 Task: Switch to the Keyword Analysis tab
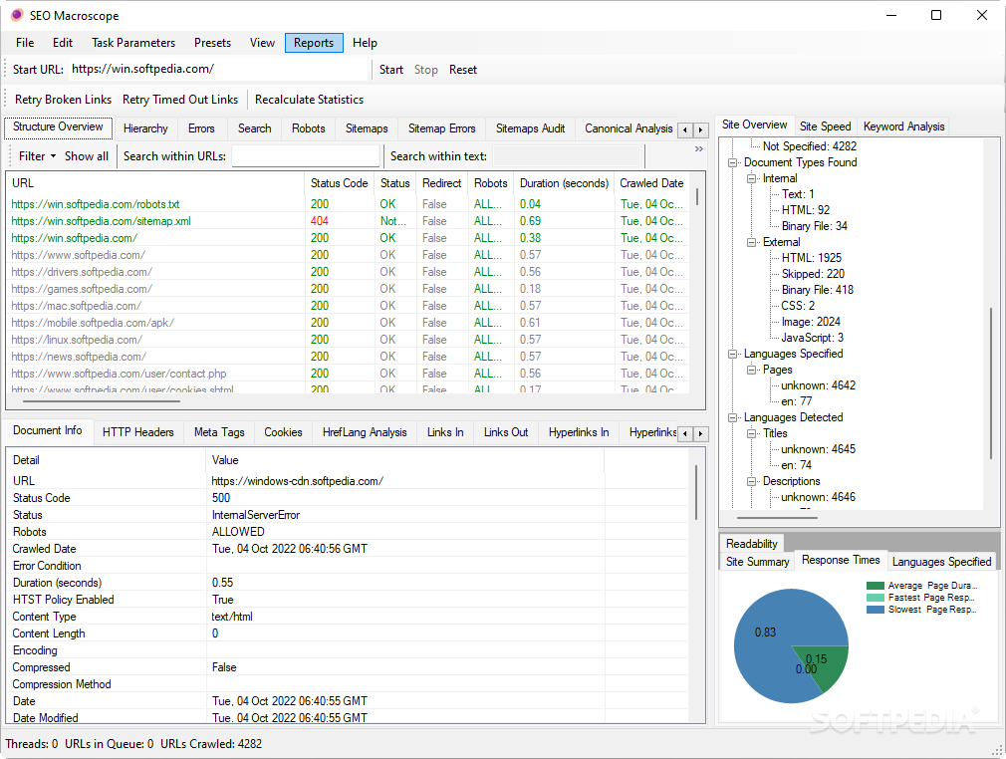pyautogui.click(x=904, y=126)
